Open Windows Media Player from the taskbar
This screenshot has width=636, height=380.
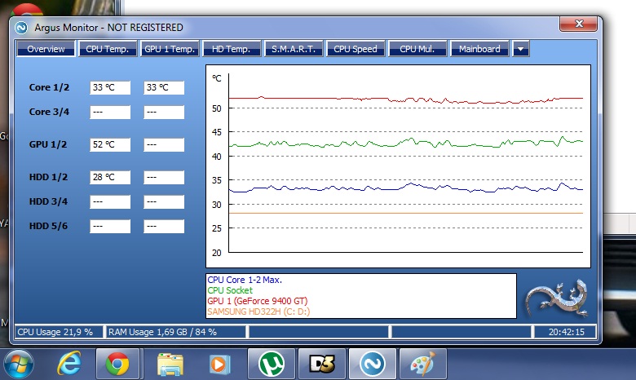[219, 364]
